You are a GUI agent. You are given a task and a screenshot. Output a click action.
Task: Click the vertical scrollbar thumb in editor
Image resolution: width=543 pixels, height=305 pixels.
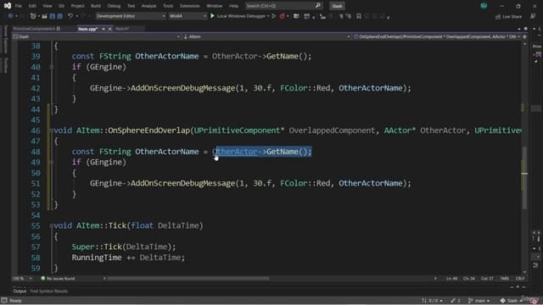524,178
